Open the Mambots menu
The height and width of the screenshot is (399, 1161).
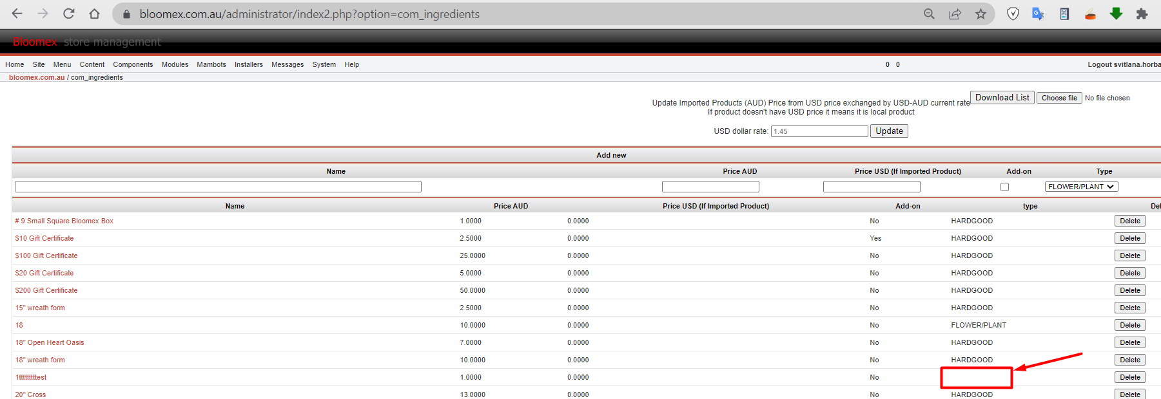(x=211, y=64)
